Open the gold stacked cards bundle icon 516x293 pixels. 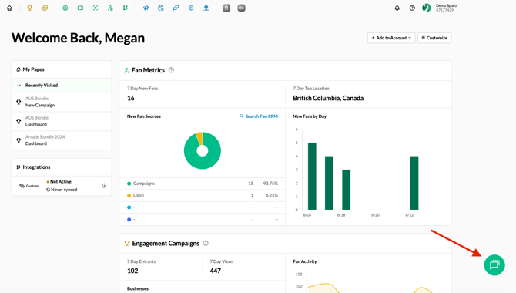tap(45, 8)
